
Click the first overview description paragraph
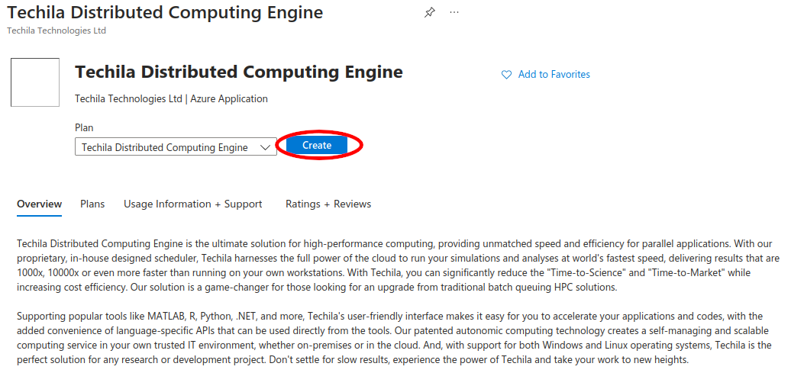pos(397,265)
